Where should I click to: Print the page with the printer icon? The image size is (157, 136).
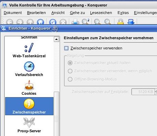point(75,21)
